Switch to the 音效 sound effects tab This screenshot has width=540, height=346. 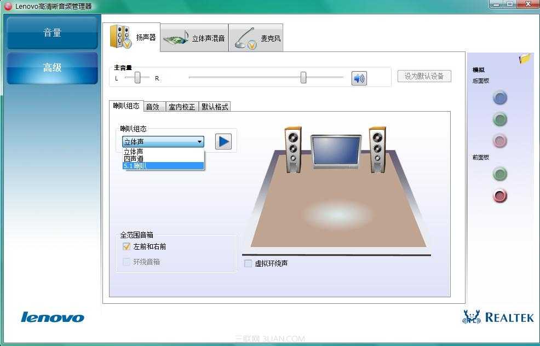click(x=153, y=107)
